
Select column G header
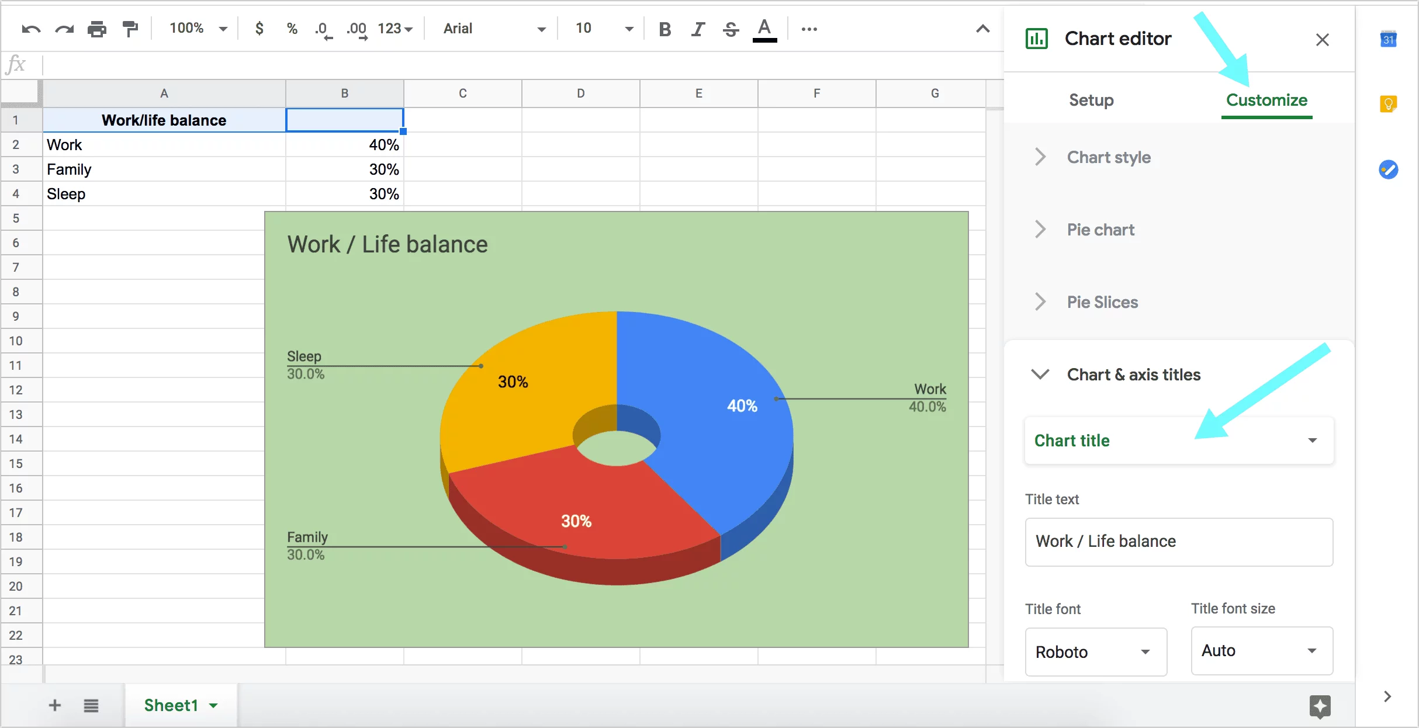935,93
